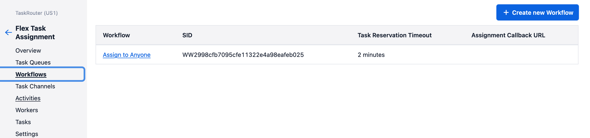Screen dimensions: 590x138
Task: Show the Workers page
Action: point(27,110)
